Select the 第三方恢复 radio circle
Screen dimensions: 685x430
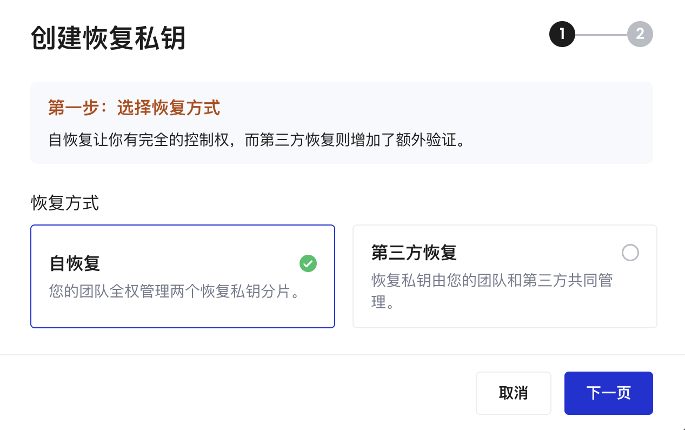tap(630, 253)
